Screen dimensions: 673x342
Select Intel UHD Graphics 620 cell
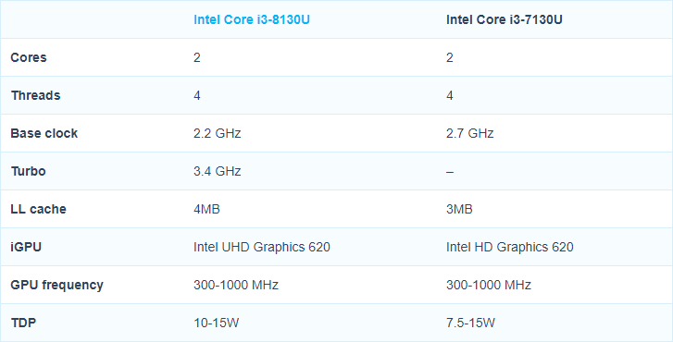click(x=262, y=247)
